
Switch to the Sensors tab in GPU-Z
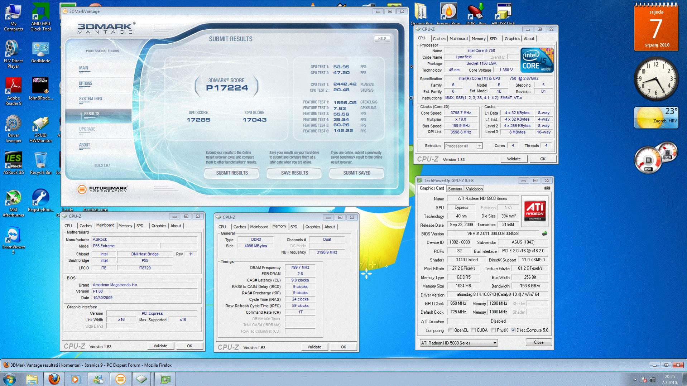(x=455, y=189)
